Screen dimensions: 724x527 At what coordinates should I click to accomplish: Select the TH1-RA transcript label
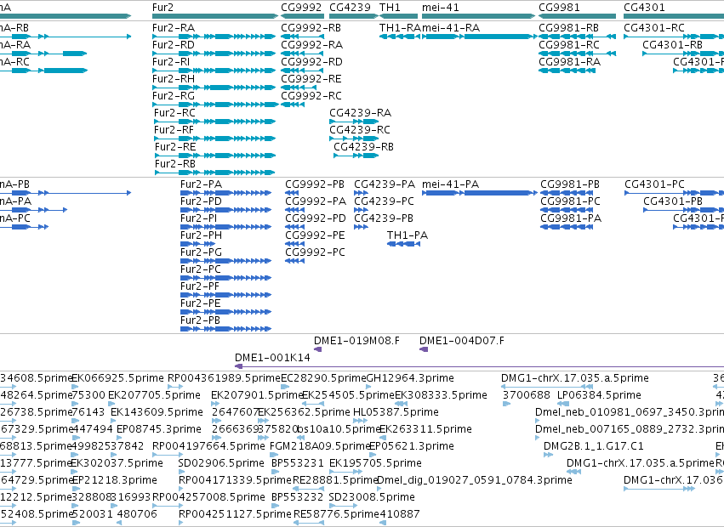click(400, 28)
